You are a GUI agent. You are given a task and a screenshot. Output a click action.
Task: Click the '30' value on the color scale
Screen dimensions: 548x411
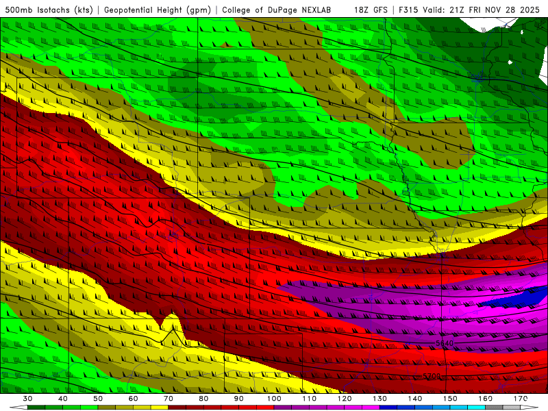[27, 399]
